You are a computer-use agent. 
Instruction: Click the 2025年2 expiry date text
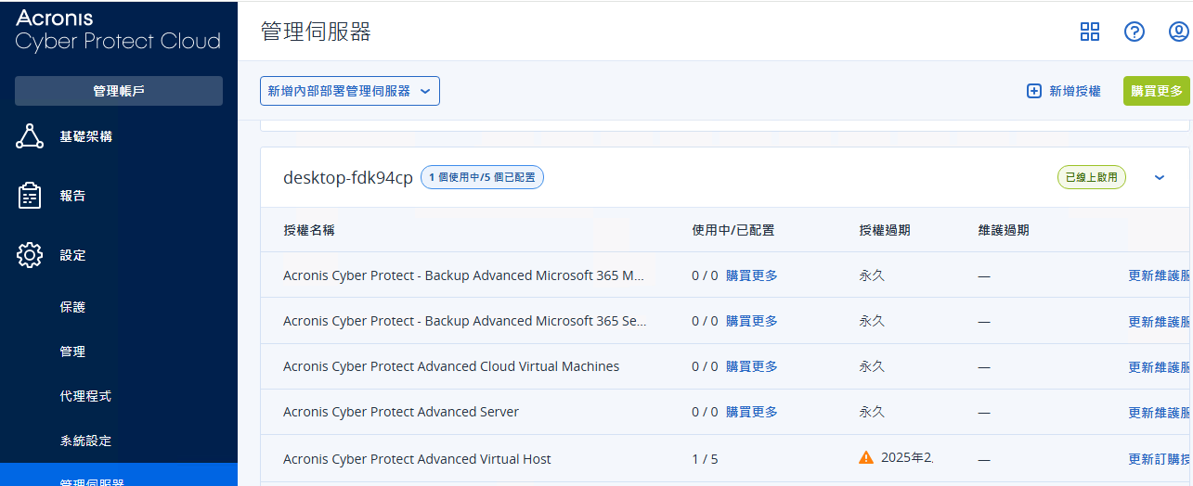click(907, 457)
